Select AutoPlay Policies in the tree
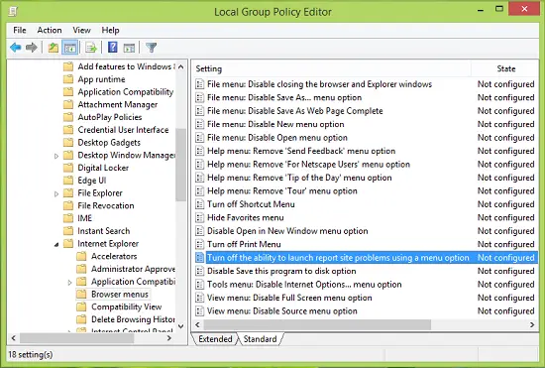Screen dimensions: 545x368 tap(110, 117)
